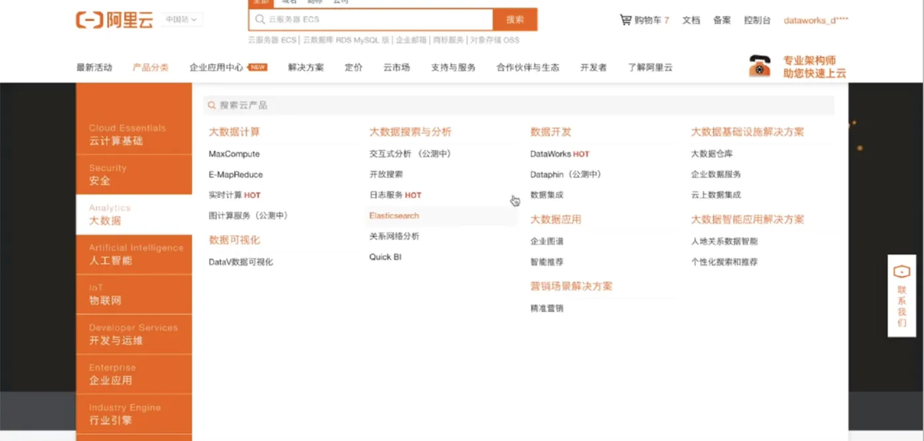Open the DataV数据可视化 link
This screenshot has height=441, width=924.
coord(241,261)
